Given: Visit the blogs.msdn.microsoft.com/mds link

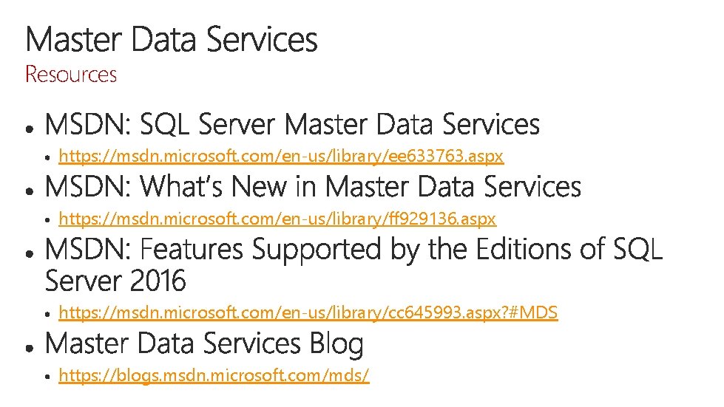Looking at the screenshot, I should pyautogui.click(x=214, y=375).
